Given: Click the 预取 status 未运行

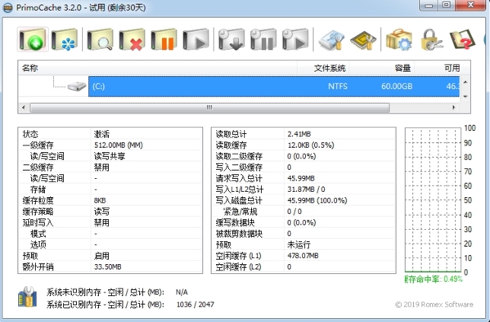Looking at the screenshot, I should click(x=299, y=245).
